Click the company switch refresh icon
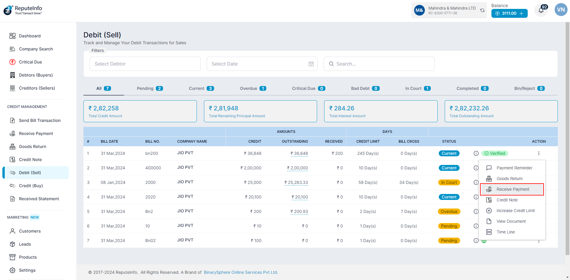 click(482, 10)
